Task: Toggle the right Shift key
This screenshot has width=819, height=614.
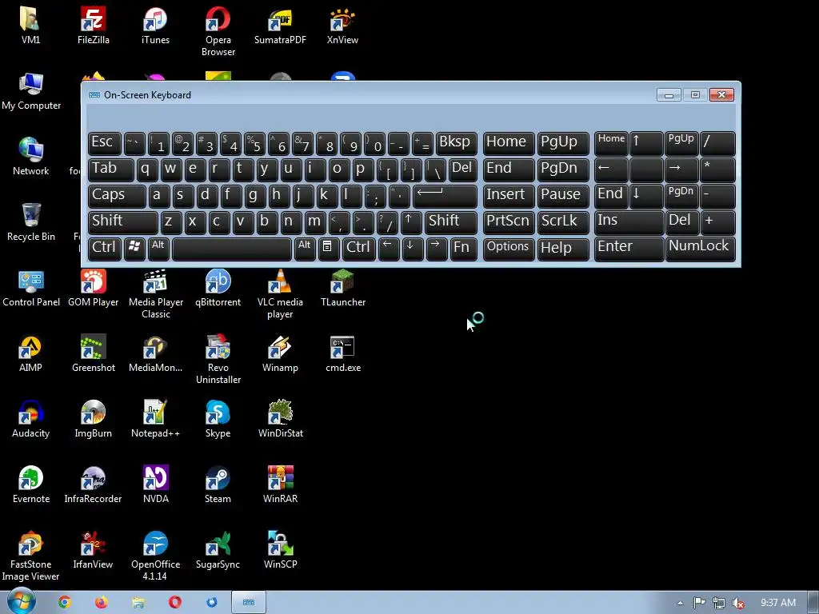Action: (451, 222)
